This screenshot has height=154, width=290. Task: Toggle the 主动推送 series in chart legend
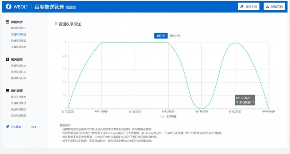(169, 116)
